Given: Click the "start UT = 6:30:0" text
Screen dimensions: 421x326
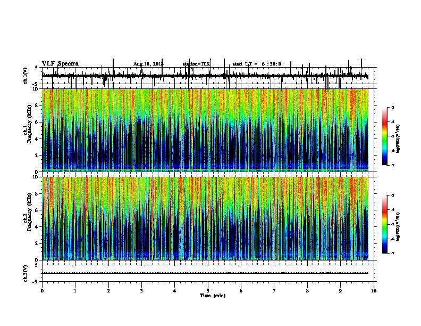Looking at the screenshot, I should pos(257,64).
